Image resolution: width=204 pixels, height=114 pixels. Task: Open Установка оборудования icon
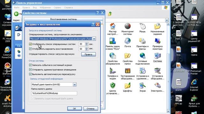[x=157, y=71]
